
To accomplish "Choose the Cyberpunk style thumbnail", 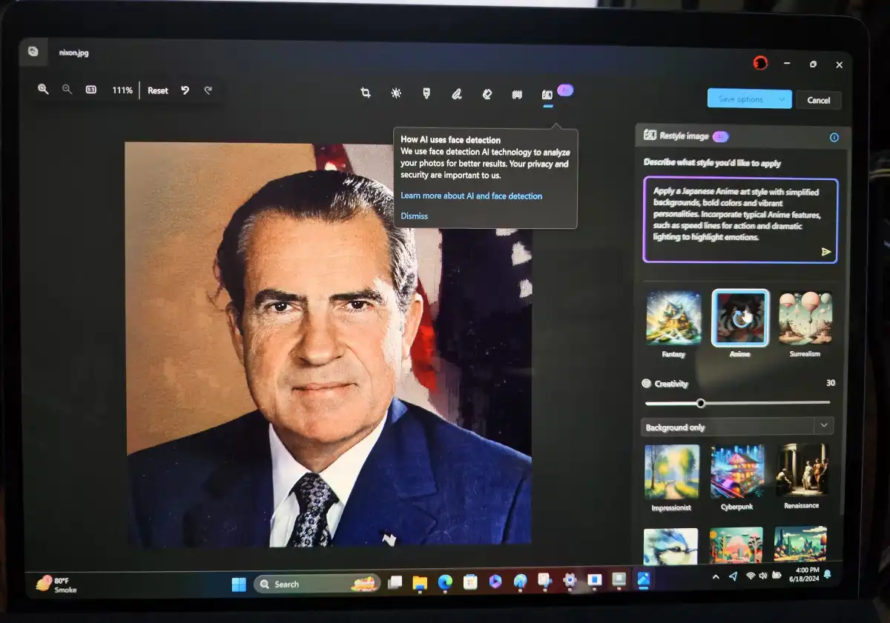I will pyautogui.click(x=737, y=472).
